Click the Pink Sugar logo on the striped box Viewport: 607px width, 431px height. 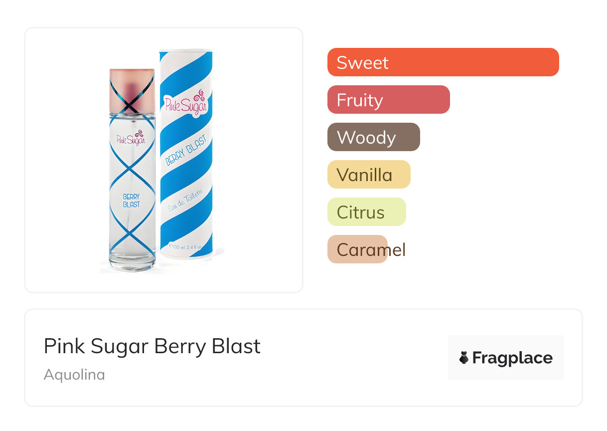[185, 104]
